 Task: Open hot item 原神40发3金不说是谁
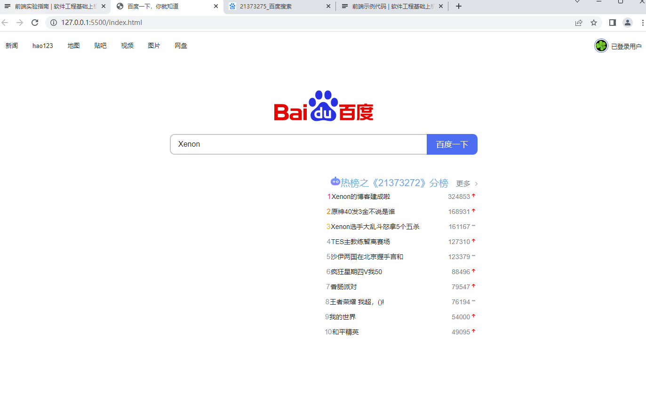(x=363, y=212)
